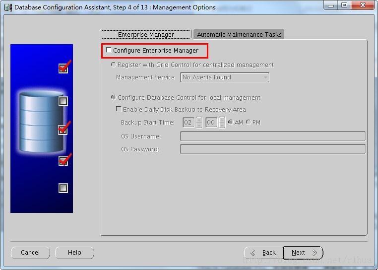Switch to Automatic Maintenance Tasks tab

point(239,35)
